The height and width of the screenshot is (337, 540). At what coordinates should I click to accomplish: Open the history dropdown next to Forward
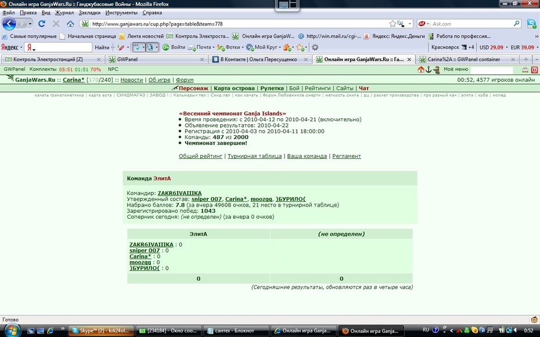click(x=30, y=24)
